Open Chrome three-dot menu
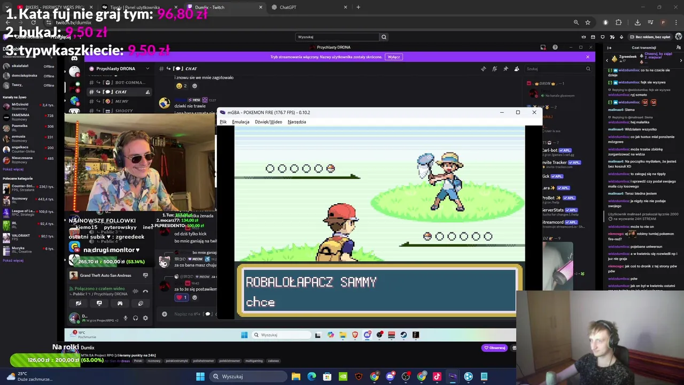Image resolution: width=684 pixels, height=385 pixels. pyautogui.click(x=675, y=22)
